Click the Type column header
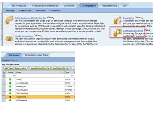153x117 pixels. tap(69, 72)
